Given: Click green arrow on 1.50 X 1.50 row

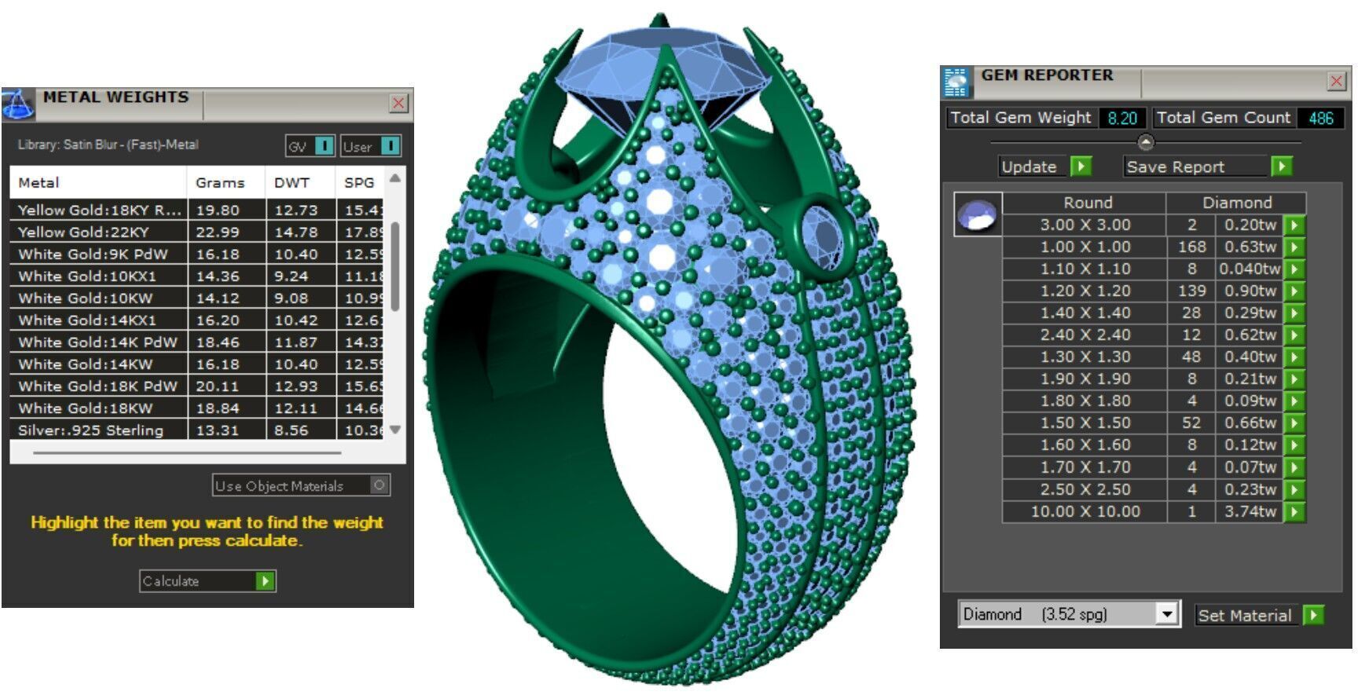Looking at the screenshot, I should coord(1293,423).
